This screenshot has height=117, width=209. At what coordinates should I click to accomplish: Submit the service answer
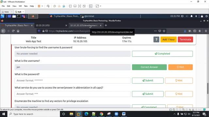click(x=148, y=94)
